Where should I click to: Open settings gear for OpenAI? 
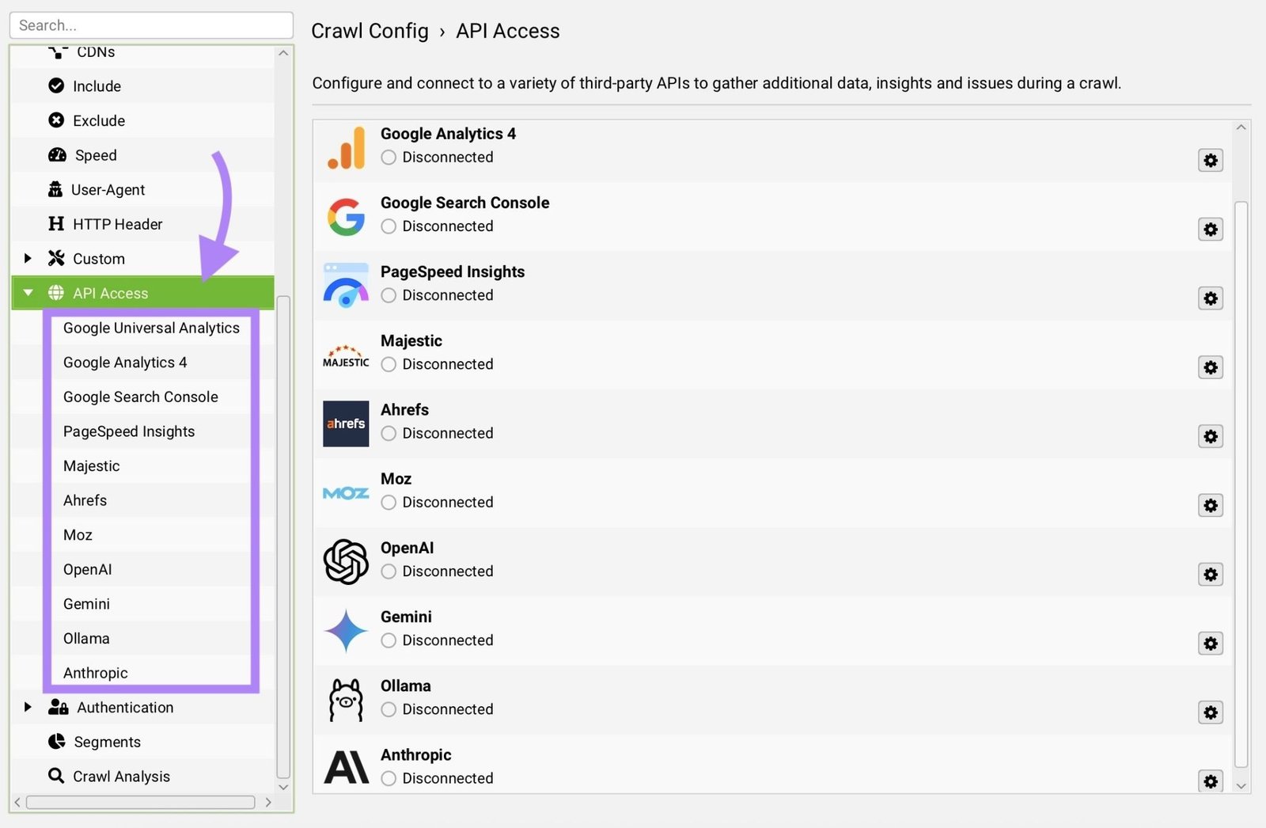point(1211,574)
